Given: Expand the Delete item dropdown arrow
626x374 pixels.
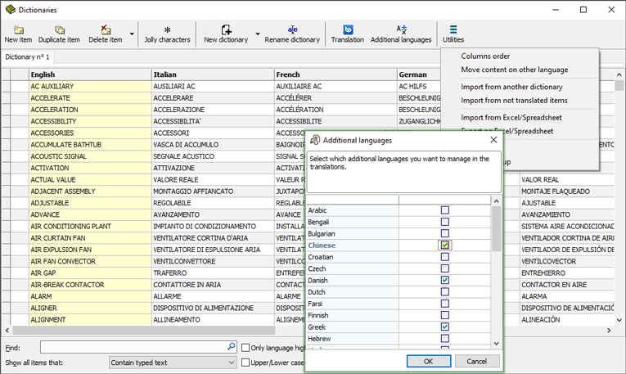Looking at the screenshot, I should pos(132,34).
